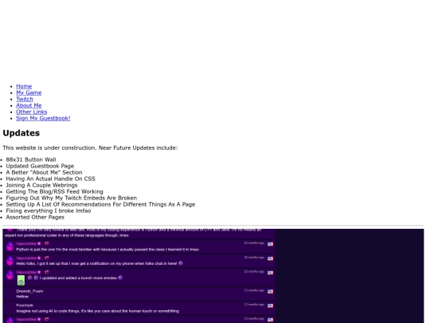Click the avatar beside the Hello folks message
This screenshot has width=430, height=323.
(10, 261)
